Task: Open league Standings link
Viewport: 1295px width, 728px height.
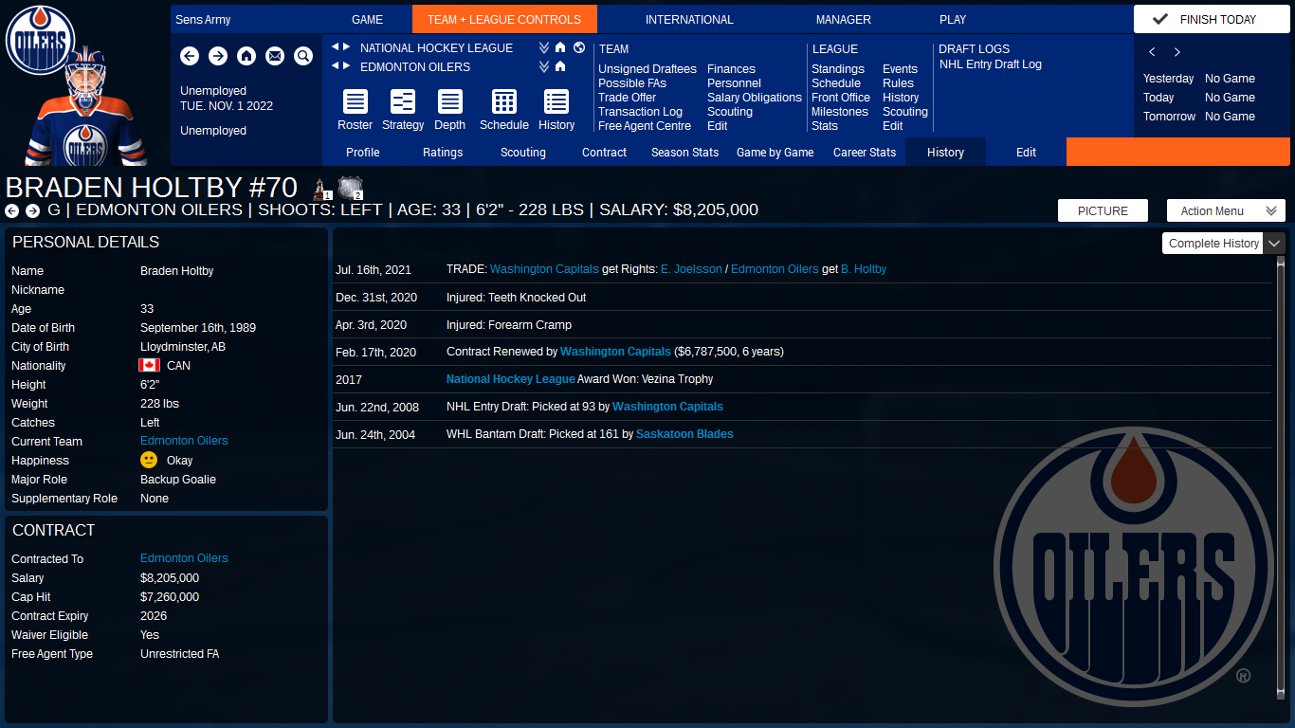Action: (x=838, y=68)
